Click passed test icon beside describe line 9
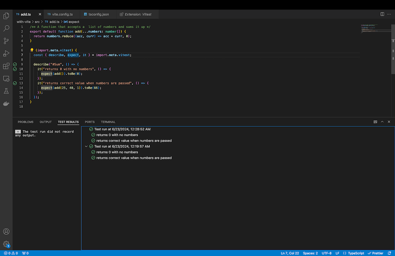Viewport: 395px width, 256px height. point(15,64)
